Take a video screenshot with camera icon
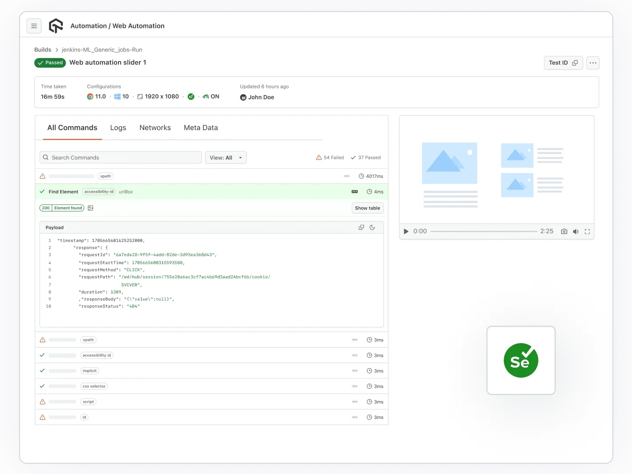 [564, 231]
